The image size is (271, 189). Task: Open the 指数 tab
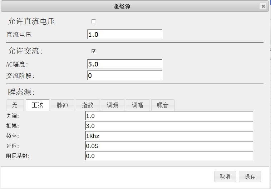88,105
